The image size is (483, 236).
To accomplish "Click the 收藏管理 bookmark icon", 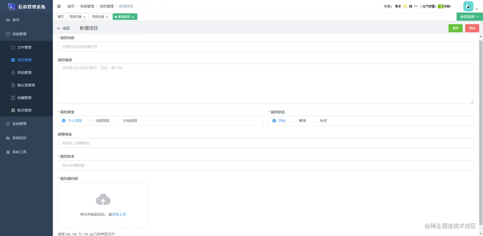I will (13, 98).
